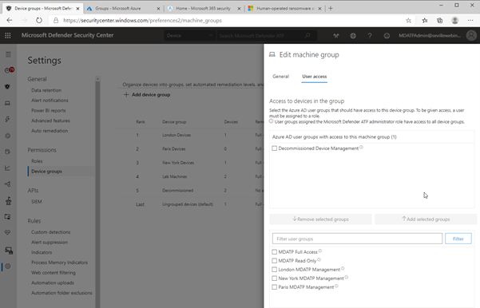Click Remove selected groups button

point(320,219)
